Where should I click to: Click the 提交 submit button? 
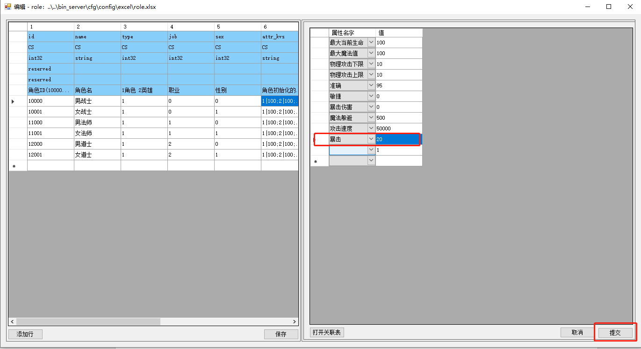pyautogui.click(x=615, y=333)
